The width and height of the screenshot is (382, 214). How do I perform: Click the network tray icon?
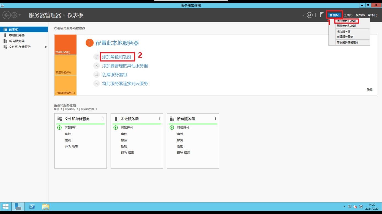point(350,207)
